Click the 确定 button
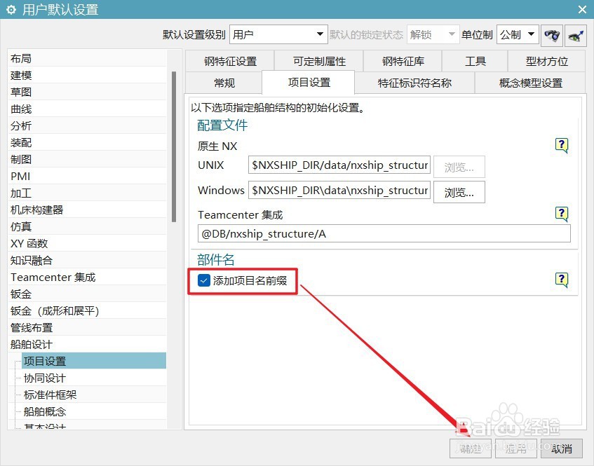Viewport: 594px width, 466px height. coord(470,449)
